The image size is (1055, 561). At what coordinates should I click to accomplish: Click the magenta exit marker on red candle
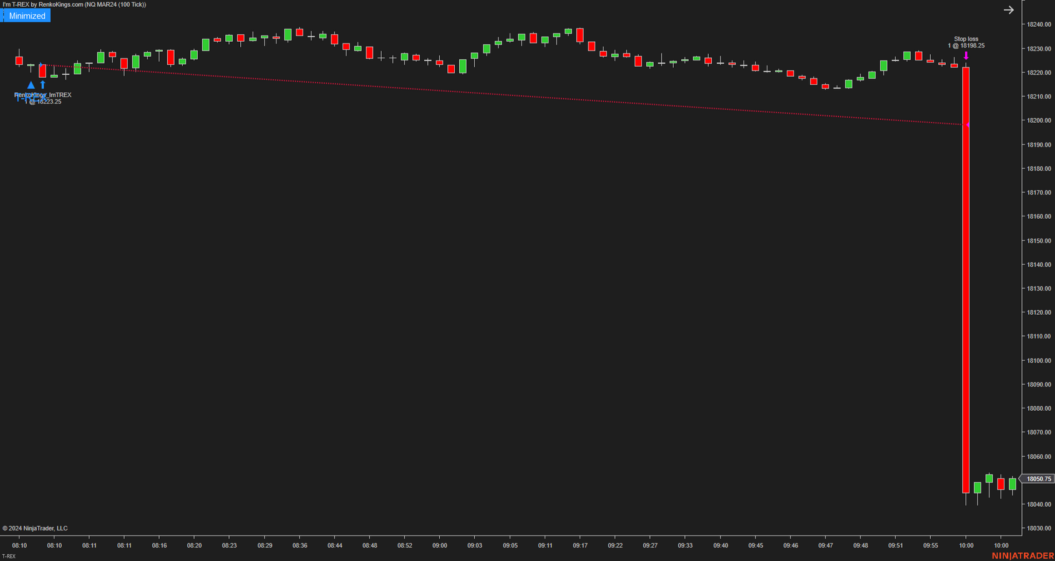(x=968, y=125)
